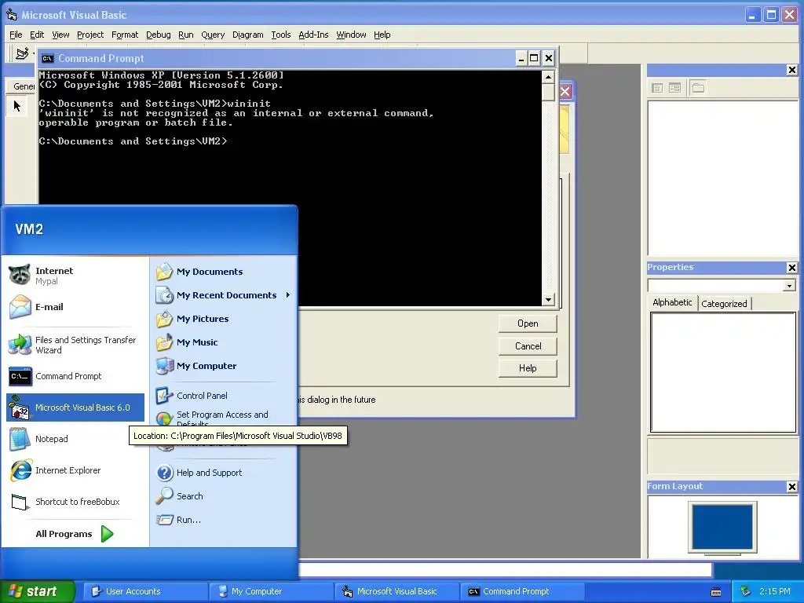The image size is (804, 603).
Task: Open the Debug menu
Action: [x=159, y=35]
